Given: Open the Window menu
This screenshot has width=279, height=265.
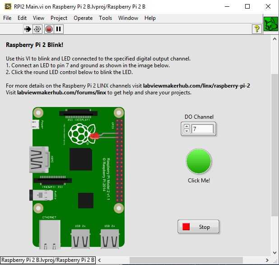Looking at the screenshot, I should coord(128,18).
